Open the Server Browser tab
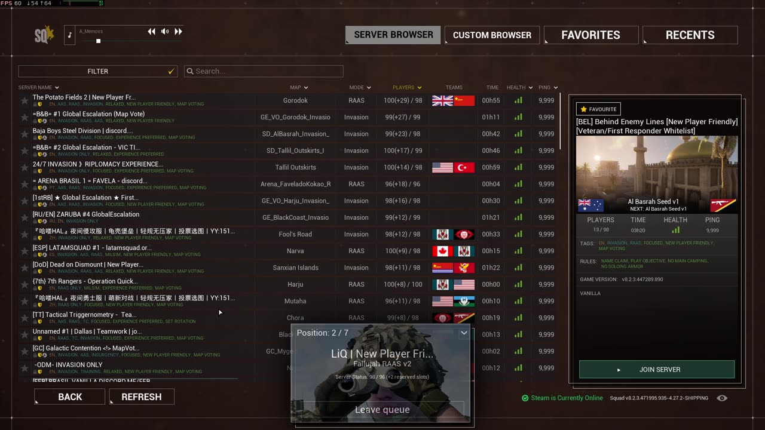765x430 pixels. [x=393, y=35]
